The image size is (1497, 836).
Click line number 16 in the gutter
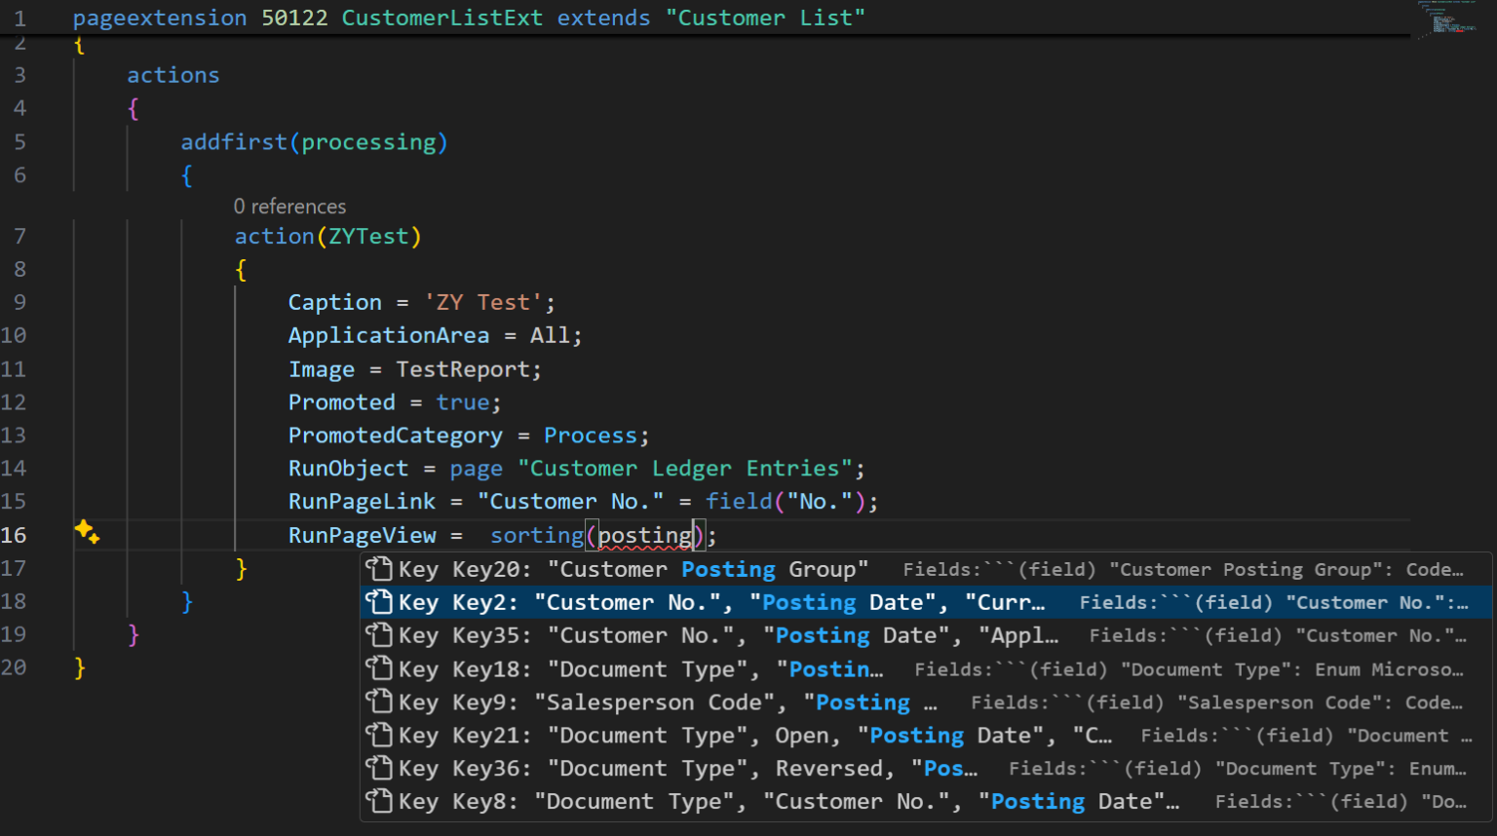click(15, 534)
